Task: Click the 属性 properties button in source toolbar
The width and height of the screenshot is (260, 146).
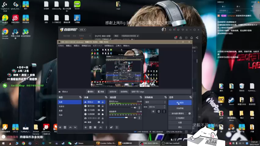Action: tap(91, 91)
